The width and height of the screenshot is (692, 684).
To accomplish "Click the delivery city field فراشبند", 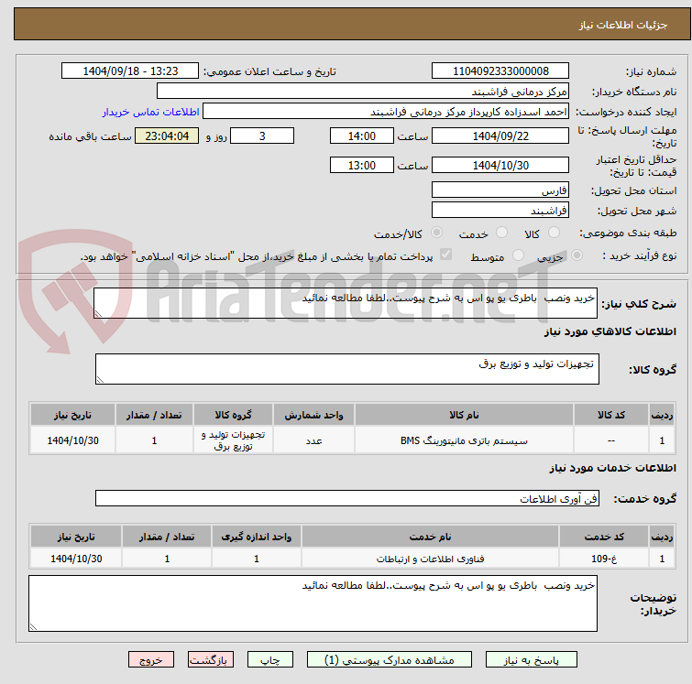I will point(500,210).
